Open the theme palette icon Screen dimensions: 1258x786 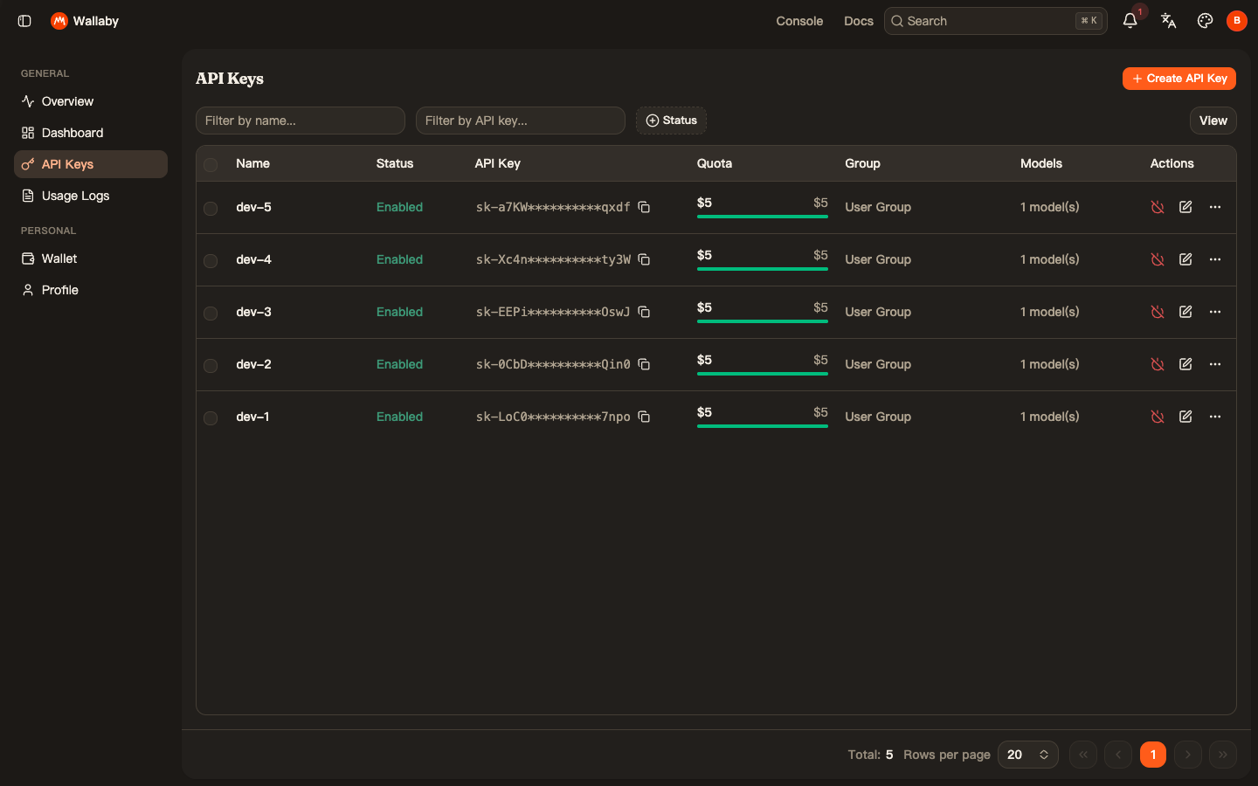(1205, 21)
